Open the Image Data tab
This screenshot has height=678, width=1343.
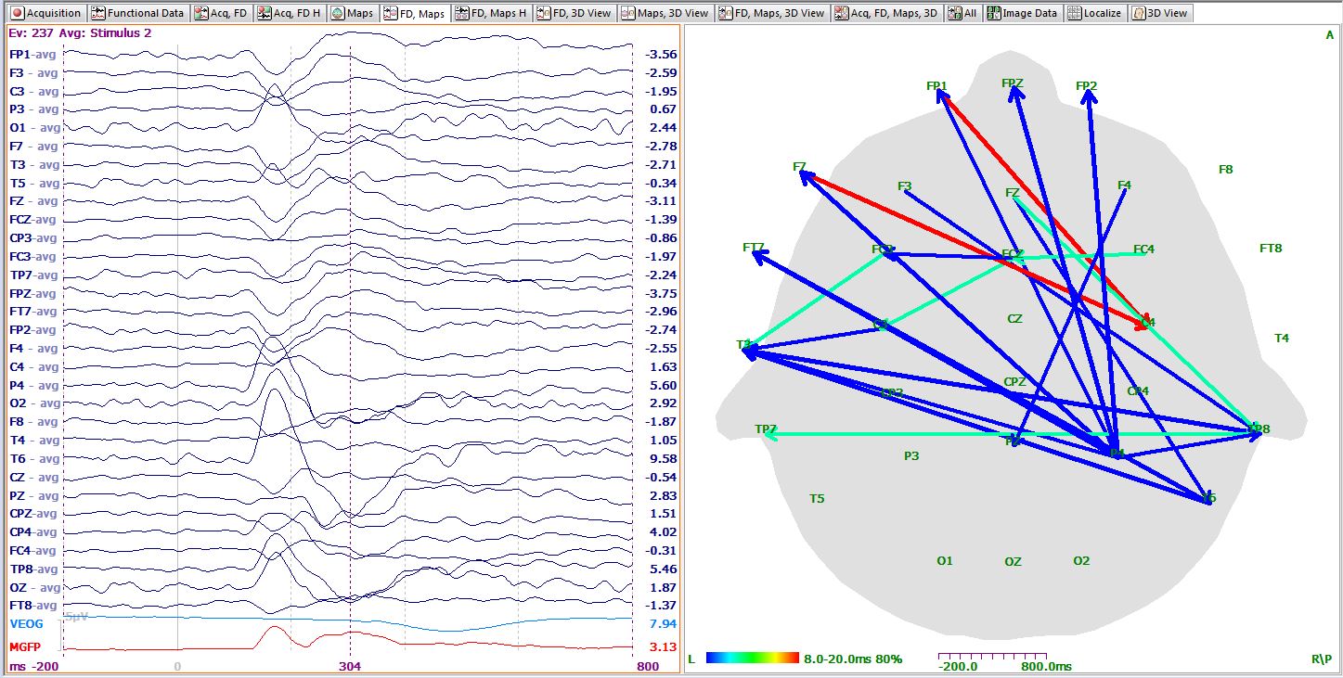click(x=1022, y=14)
